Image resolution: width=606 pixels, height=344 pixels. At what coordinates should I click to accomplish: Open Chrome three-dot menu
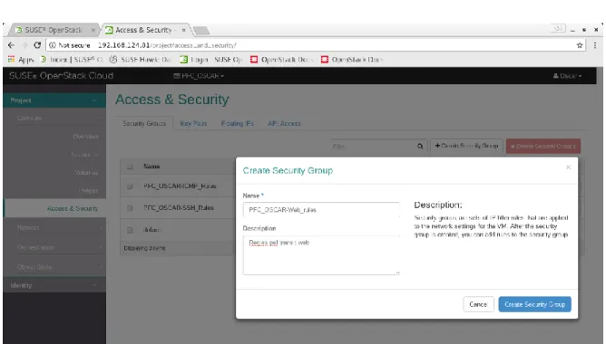pyautogui.click(x=595, y=45)
